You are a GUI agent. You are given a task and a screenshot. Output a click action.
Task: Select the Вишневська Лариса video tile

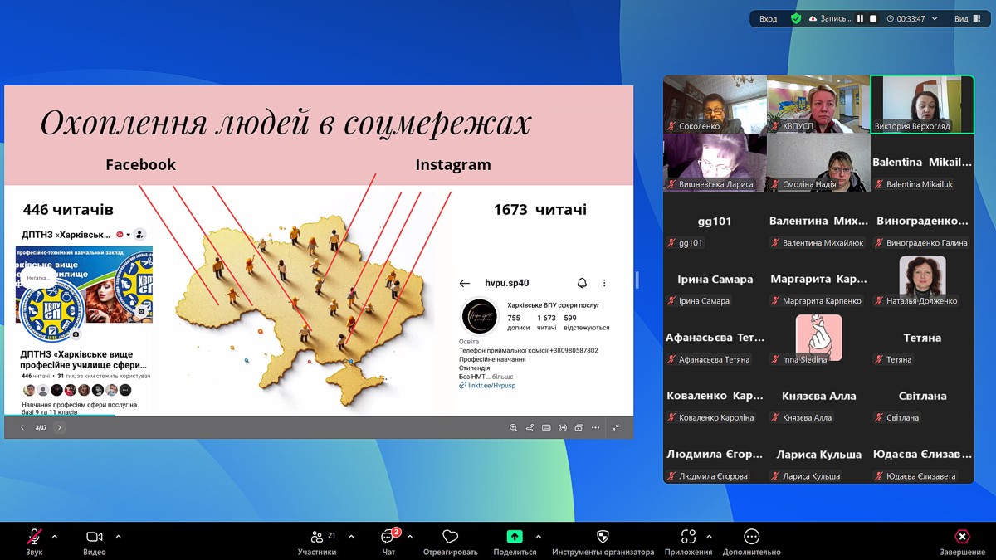click(x=715, y=163)
